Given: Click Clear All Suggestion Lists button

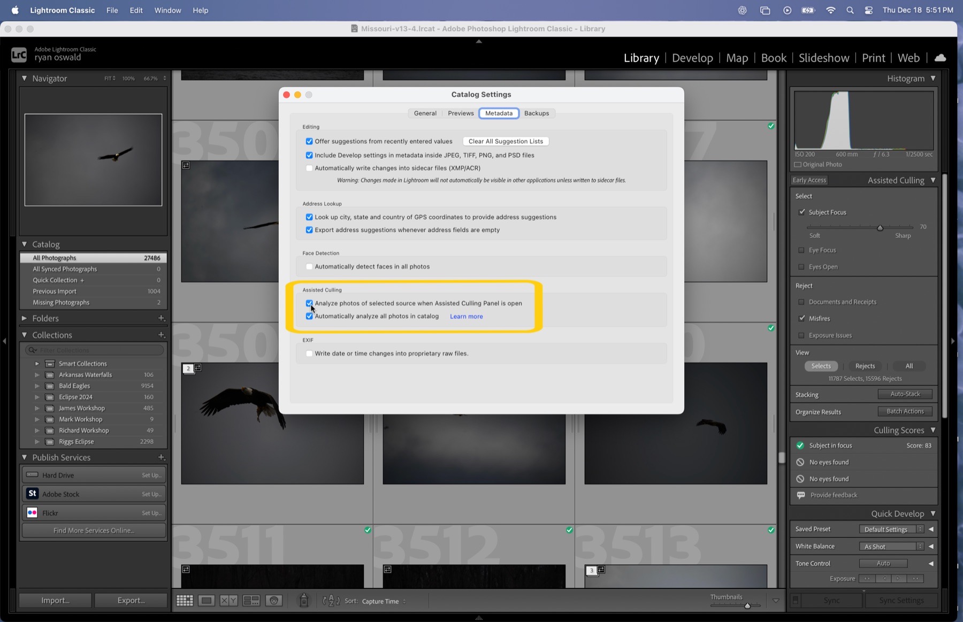Looking at the screenshot, I should [x=506, y=141].
